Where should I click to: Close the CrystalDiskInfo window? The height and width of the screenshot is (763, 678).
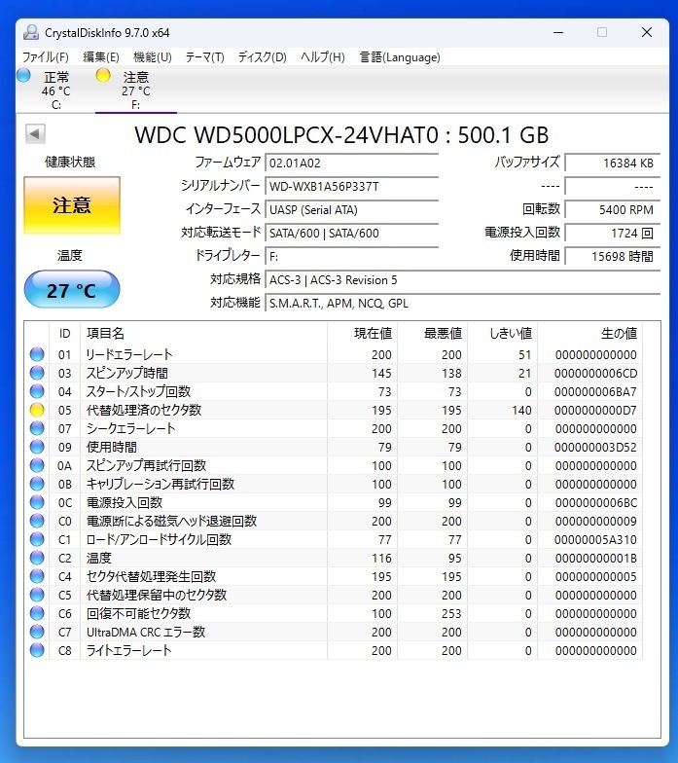pos(646,32)
